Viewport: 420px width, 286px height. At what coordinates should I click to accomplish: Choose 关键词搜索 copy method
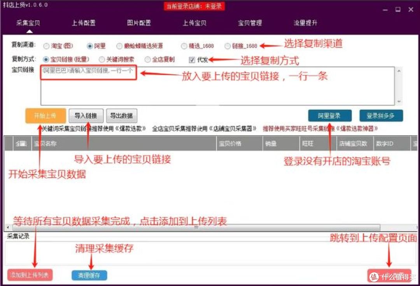(102, 59)
